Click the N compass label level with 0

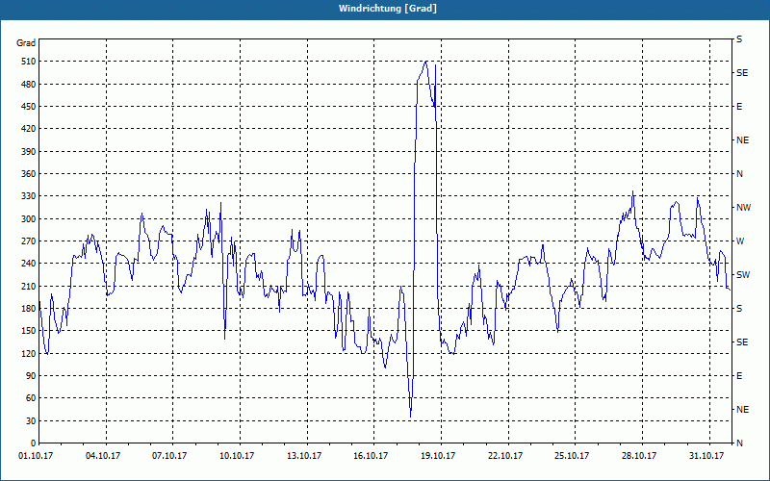(739, 443)
